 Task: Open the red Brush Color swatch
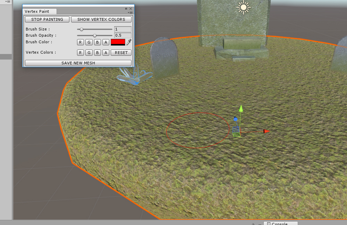tap(118, 42)
